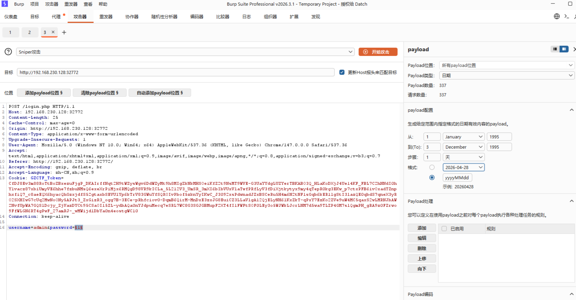Open the globe browser icon
This screenshot has height=300, width=576.
tap(557, 16)
